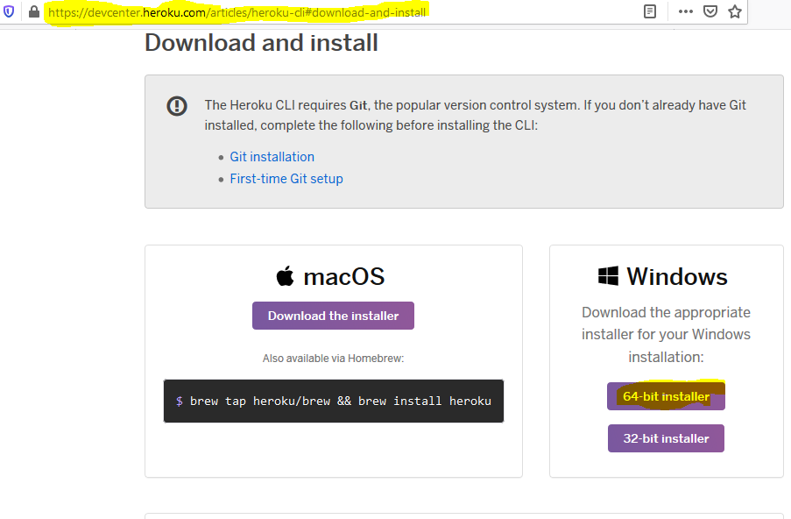Click the Windows logo icon
The image size is (791, 519).
(x=608, y=276)
